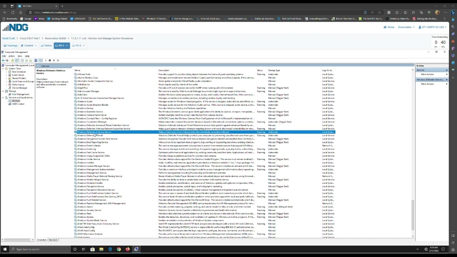Open Chrome from the taskbar
Screen dimensions: 457x257
[119, 249]
